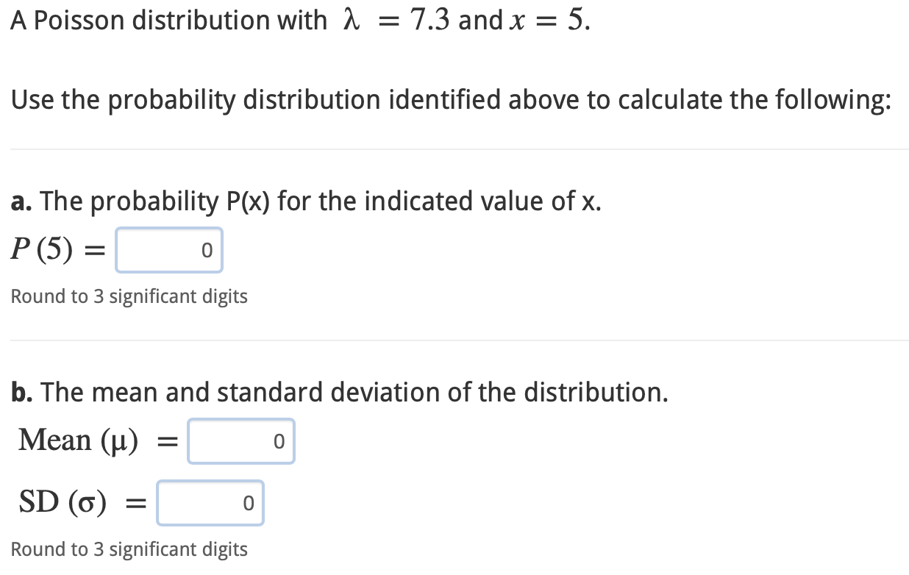The image size is (909, 575).
Task: Click the bottom Round to 3 significant digits note
Action: [x=131, y=549]
